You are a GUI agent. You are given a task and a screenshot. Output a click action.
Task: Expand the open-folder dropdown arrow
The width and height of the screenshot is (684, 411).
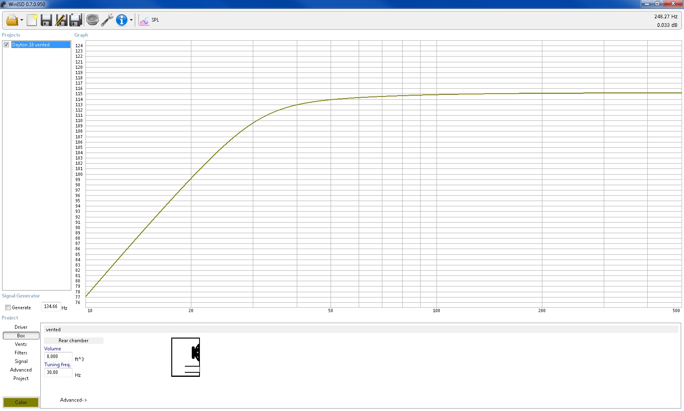tap(22, 20)
